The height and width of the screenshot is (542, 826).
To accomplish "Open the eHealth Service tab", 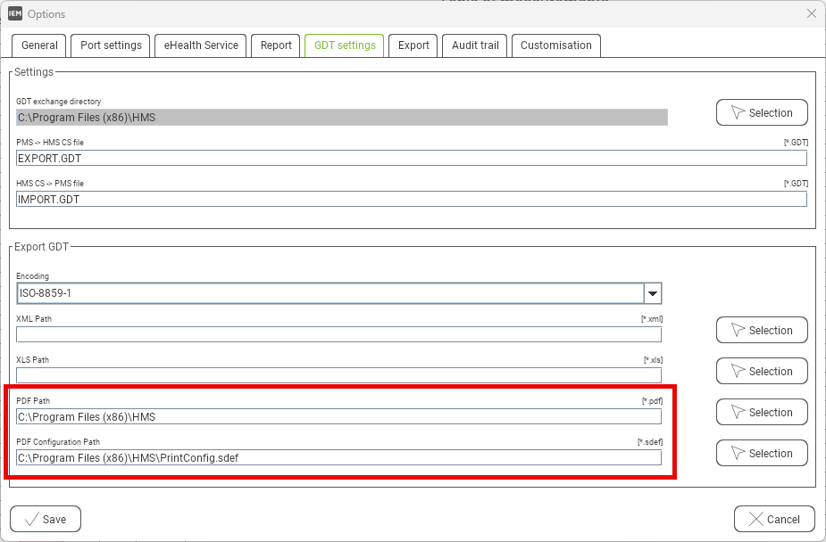I will pos(200,45).
